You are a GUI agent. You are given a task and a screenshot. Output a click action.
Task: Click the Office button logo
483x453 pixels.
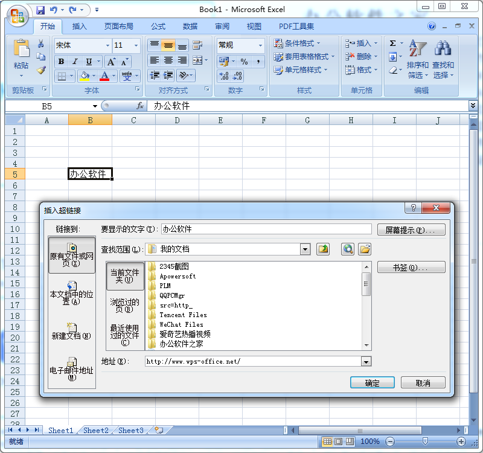[x=18, y=16]
